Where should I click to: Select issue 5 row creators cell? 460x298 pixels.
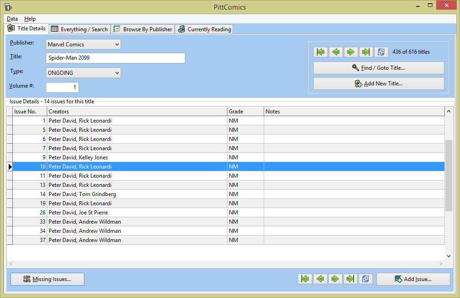click(137, 130)
